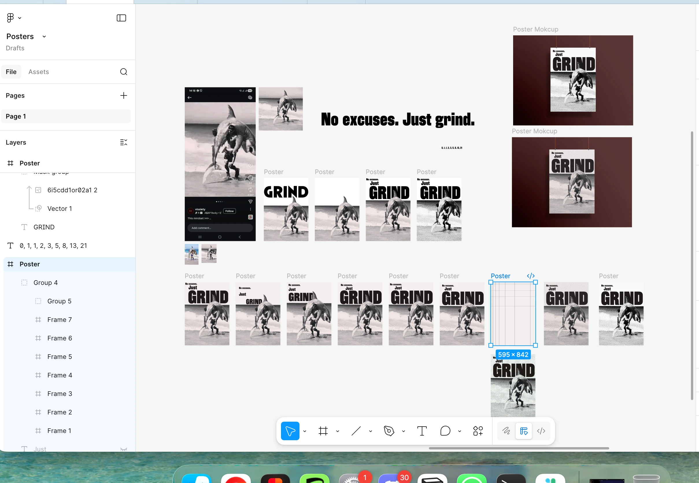Add a new page with plus icon
The height and width of the screenshot is (483, 699).
123,96
